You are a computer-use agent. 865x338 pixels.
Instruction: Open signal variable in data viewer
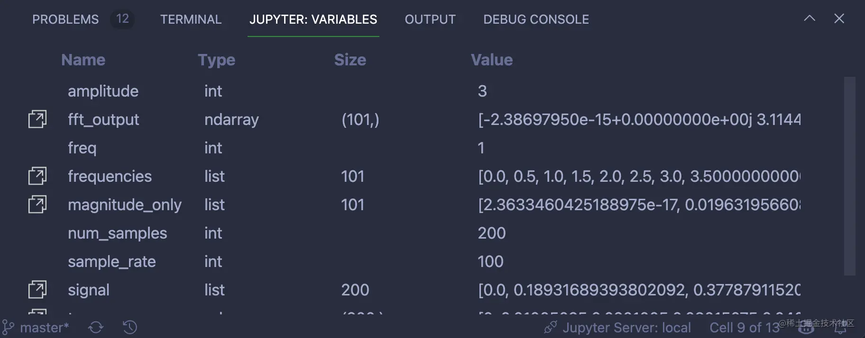(x=37, y=290)
